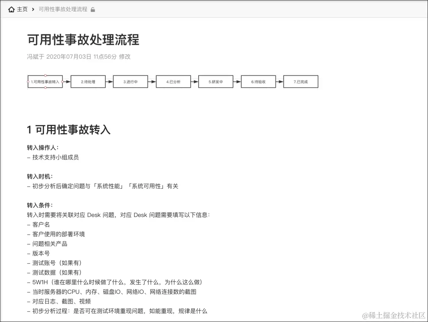Select flowchart box 2.待处理
This screenshot has width=428, height=322.
coord(88,82)
